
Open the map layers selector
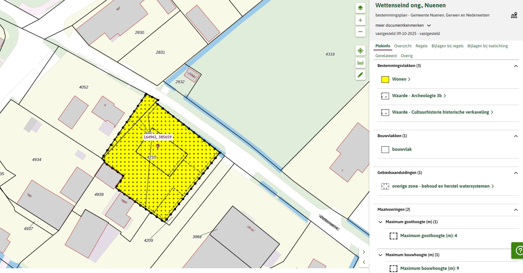click(x=360, y=8)
